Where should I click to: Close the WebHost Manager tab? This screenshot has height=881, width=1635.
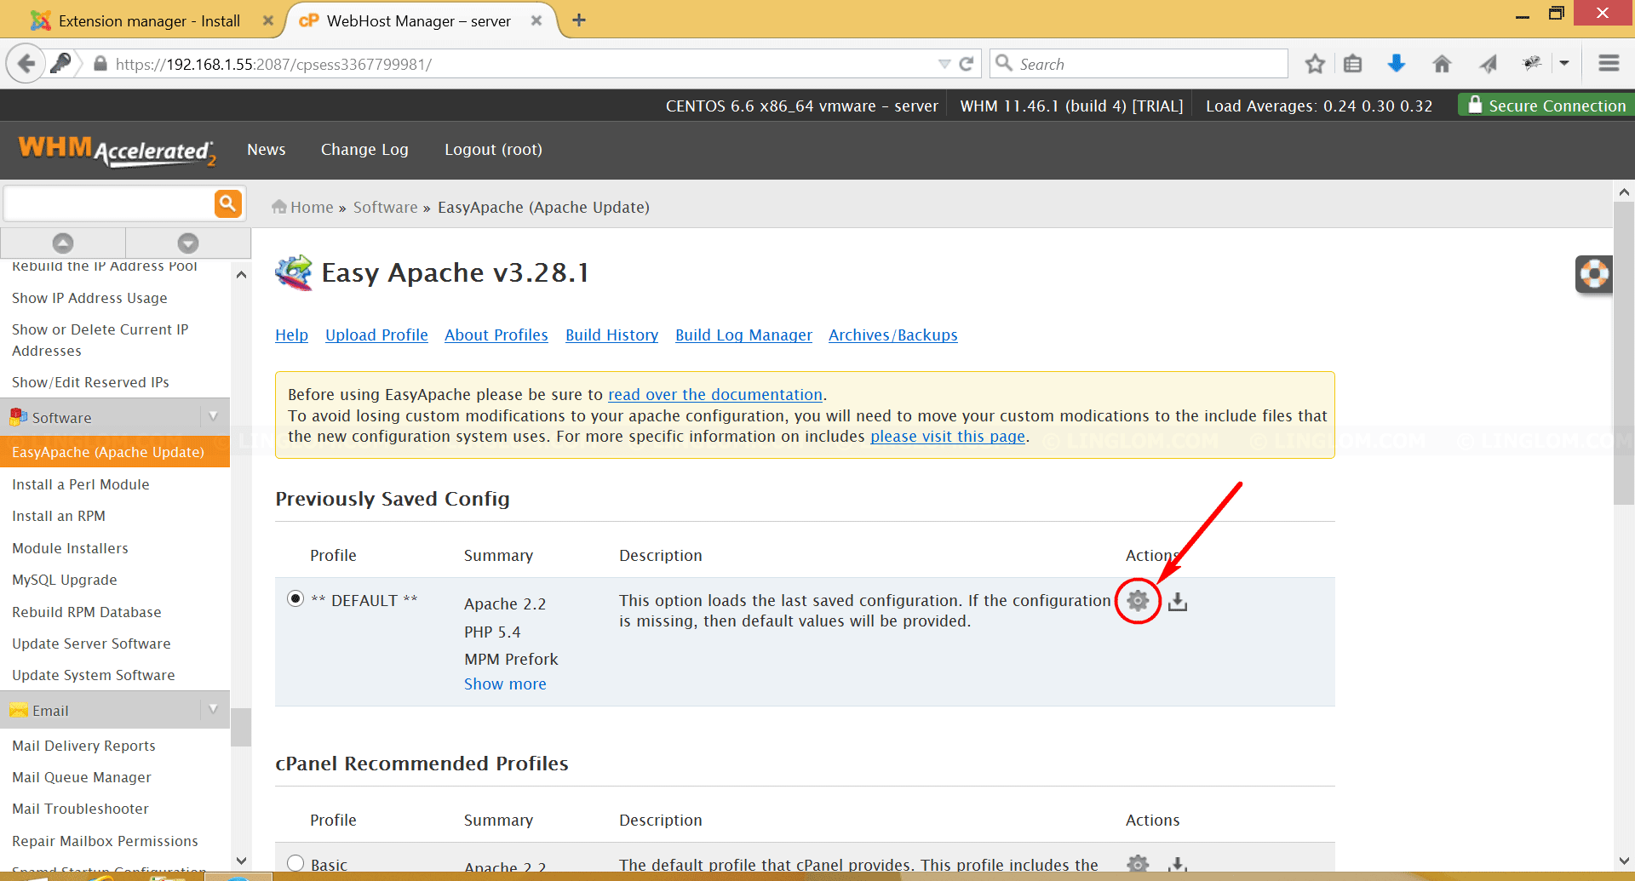tap(536, 20)
